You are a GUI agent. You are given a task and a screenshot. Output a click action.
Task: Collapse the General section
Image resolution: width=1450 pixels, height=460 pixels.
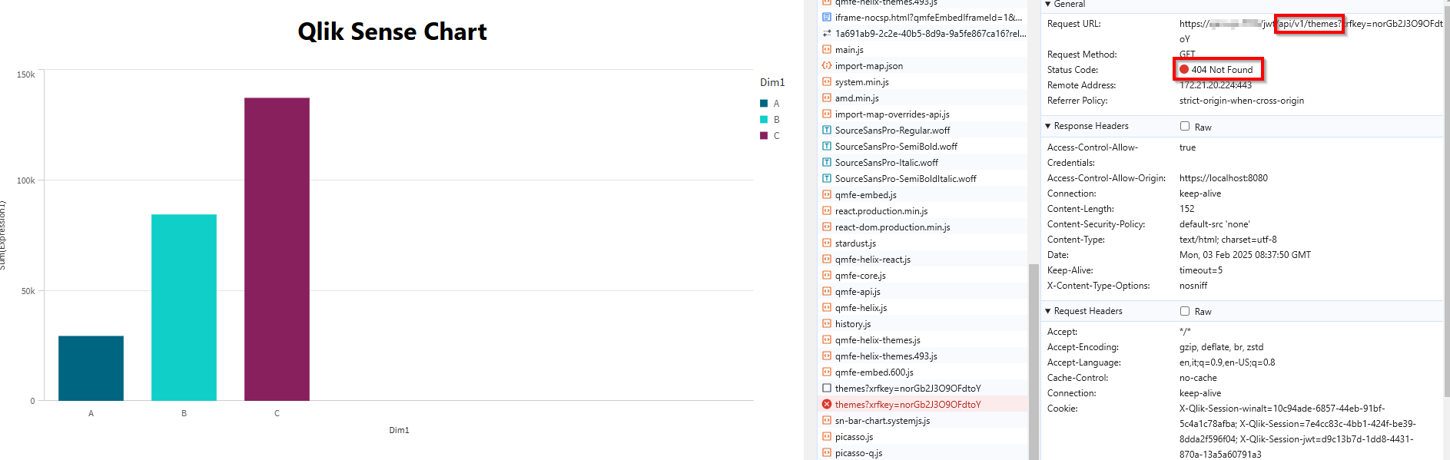[1047, 4]
